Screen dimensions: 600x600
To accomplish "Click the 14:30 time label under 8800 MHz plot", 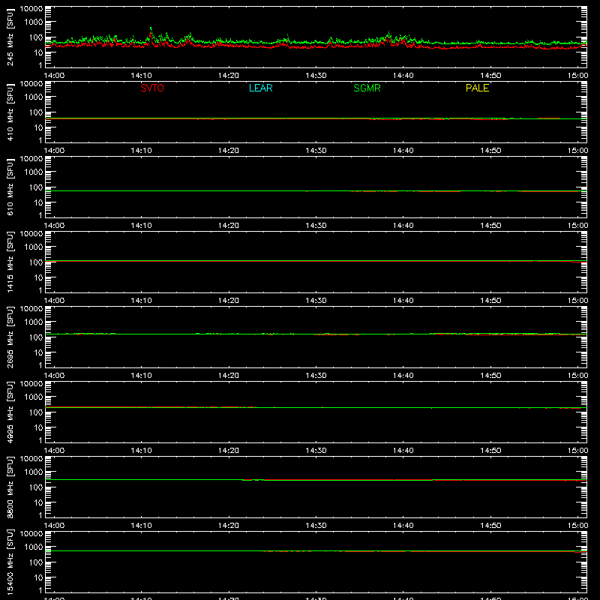I will point(316,526).
